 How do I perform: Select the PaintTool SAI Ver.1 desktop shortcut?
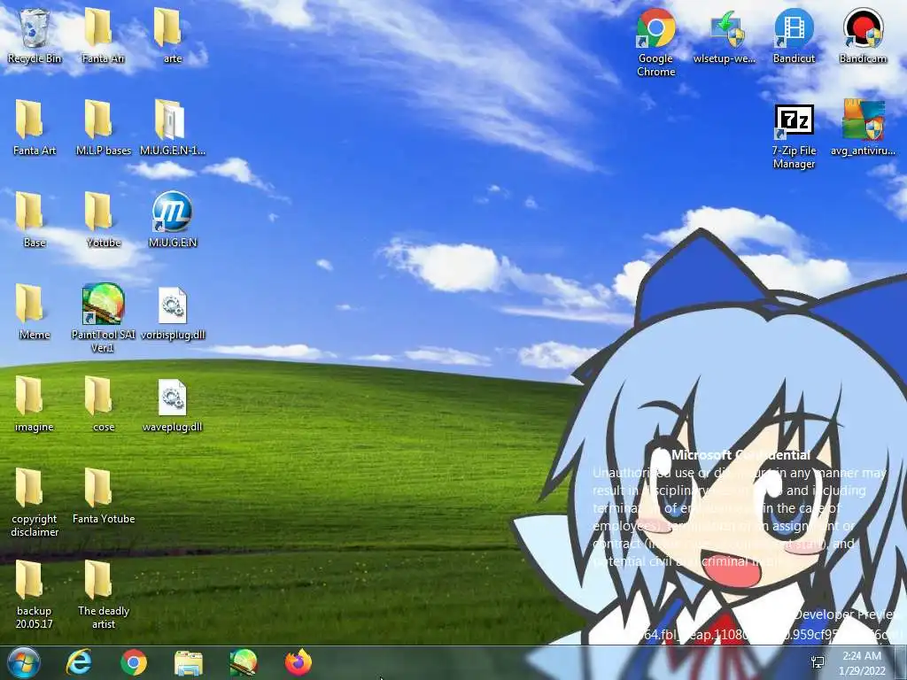point(103,318)
